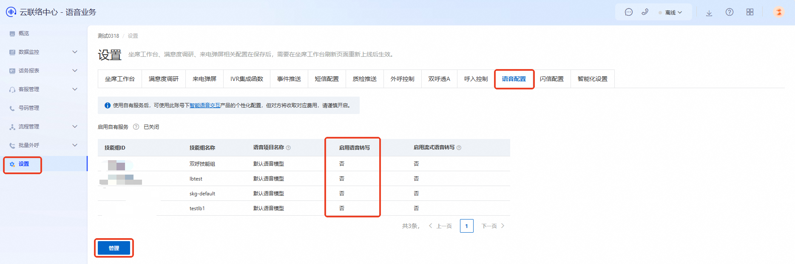The image size is (795, 264).
Task: Switch to the IVR集成函数 tab
Action: pos(247,79)
